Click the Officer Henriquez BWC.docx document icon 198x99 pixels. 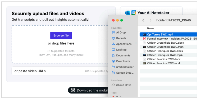(144, 51)
